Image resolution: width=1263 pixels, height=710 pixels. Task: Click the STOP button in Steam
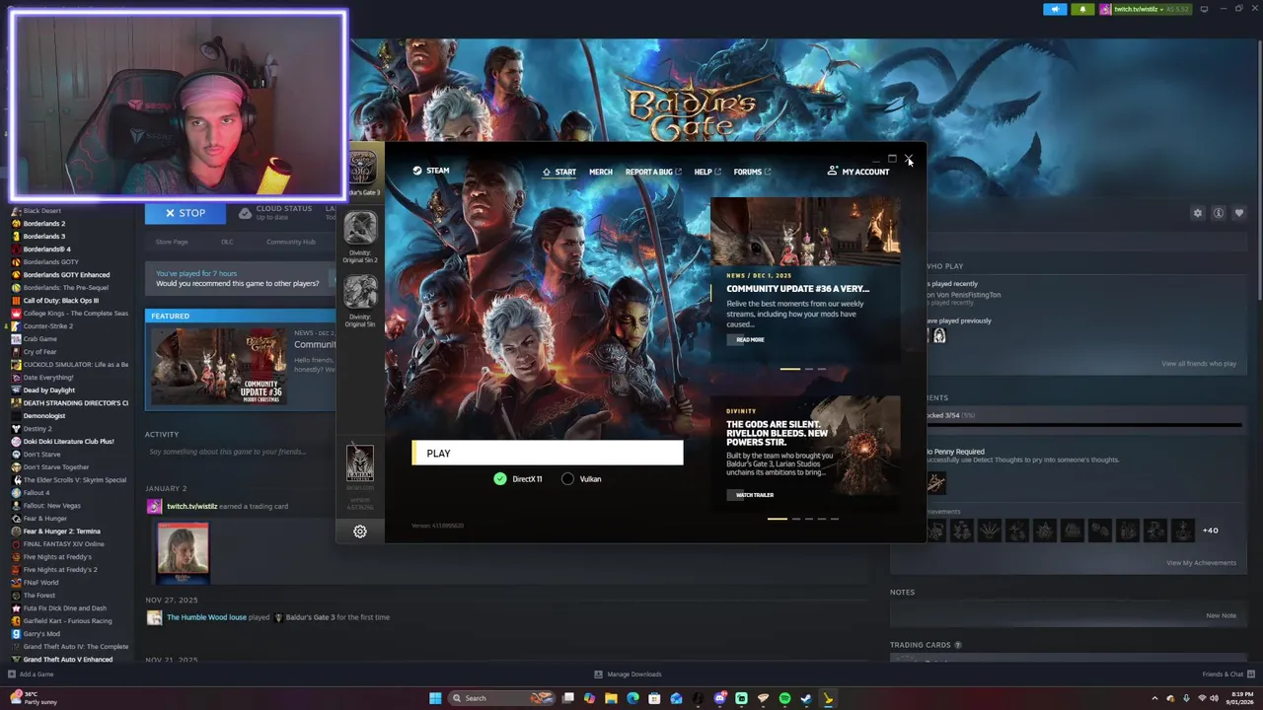click(186, 213)
